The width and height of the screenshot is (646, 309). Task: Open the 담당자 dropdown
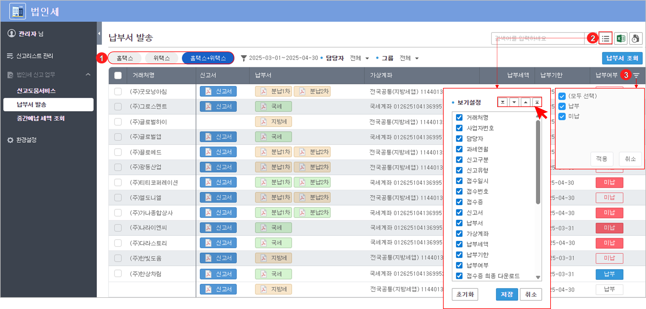359,58
